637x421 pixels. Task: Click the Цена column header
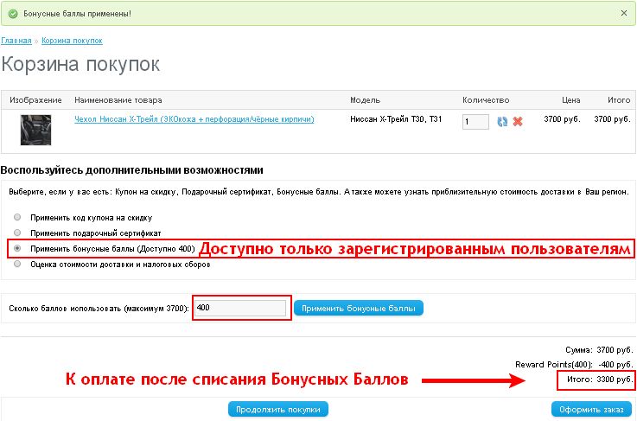[570, 100]
